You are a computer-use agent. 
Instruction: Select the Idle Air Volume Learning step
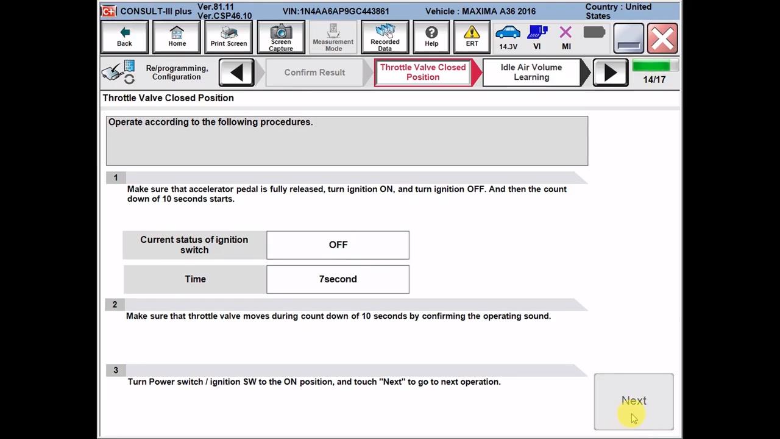[531, 73]
